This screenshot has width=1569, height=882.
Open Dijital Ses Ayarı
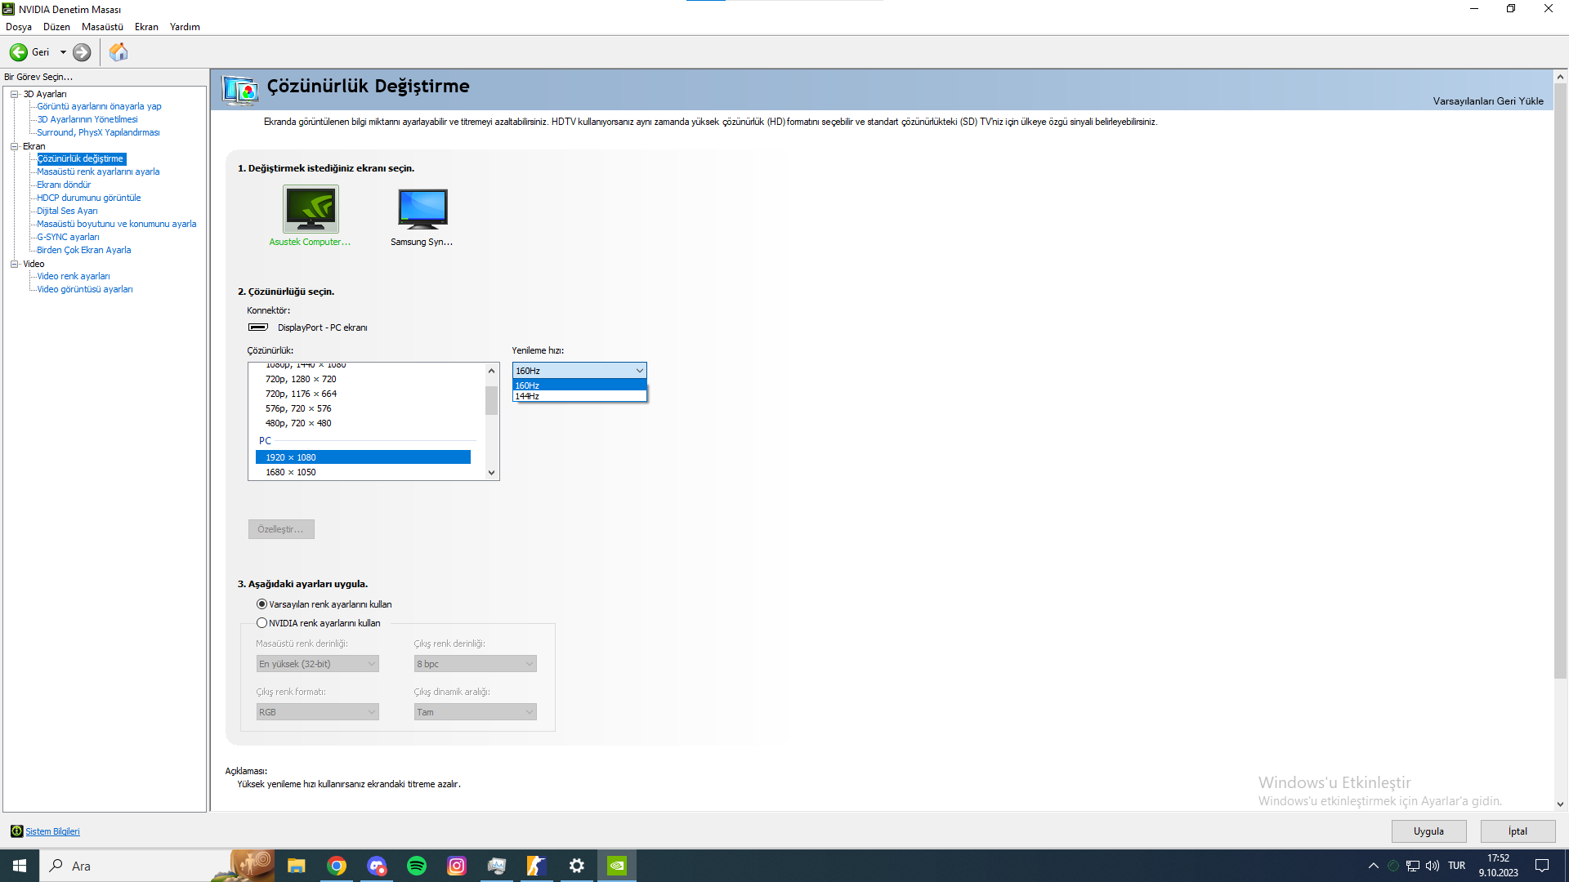click(67, 211)
